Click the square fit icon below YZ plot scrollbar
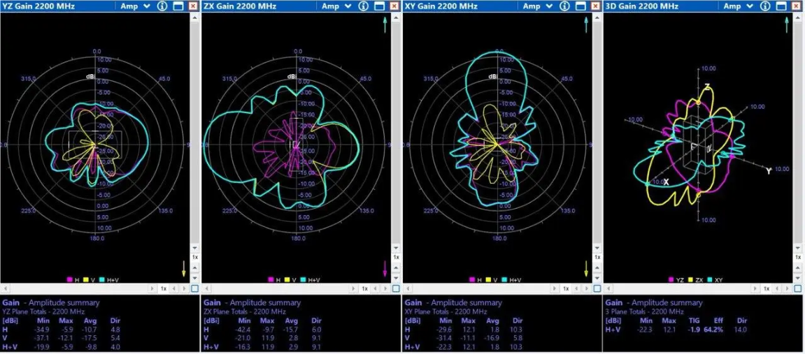 194,288
